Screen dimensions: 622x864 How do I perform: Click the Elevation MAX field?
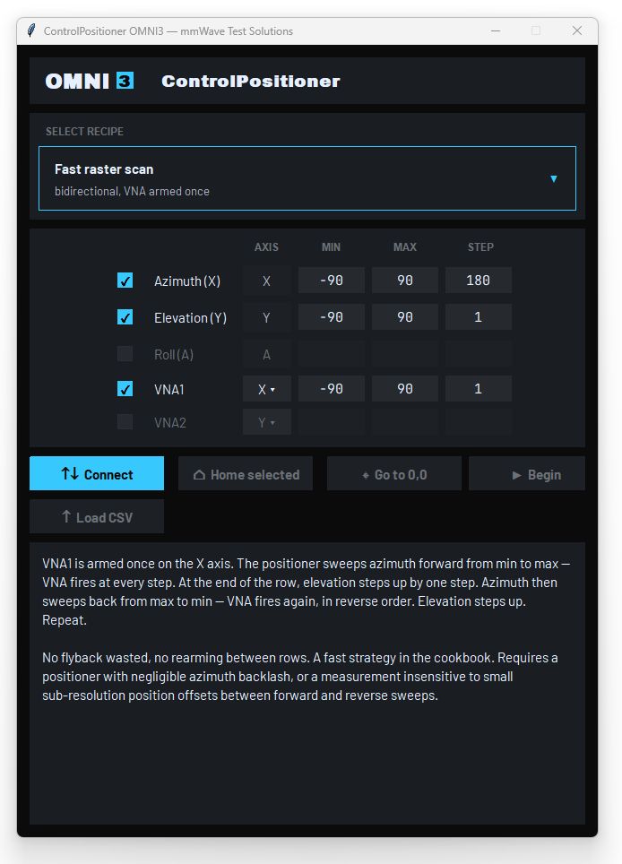click(x=405, y=317)
